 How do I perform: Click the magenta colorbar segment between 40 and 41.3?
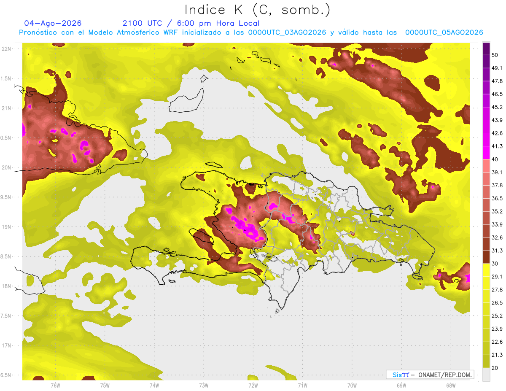pos(486,153)
